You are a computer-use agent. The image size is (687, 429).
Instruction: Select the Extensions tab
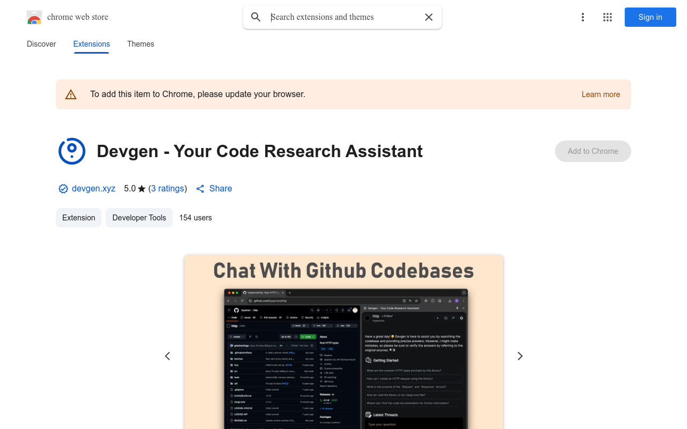(x=92, y=44)
